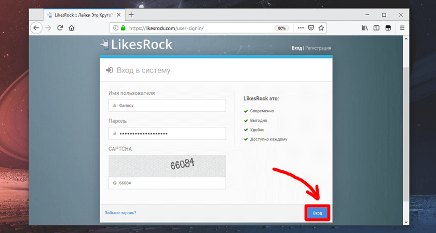This screenshot has height=233, width=436.
Task: Click the browser forward arrow
Action: 48,28
